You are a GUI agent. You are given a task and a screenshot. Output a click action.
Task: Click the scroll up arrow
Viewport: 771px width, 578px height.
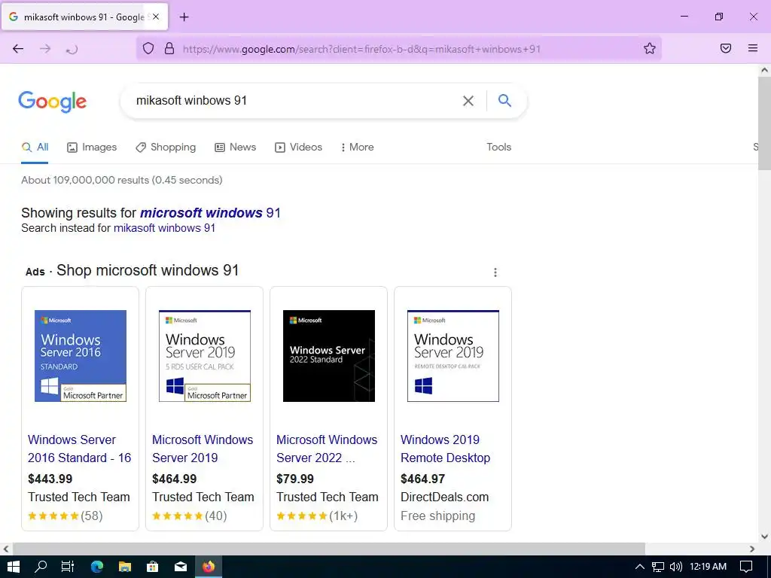click(764, 70)
